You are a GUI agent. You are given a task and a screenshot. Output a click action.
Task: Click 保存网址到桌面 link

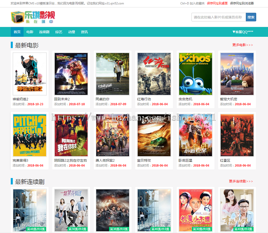pyautogui.click(x=217, y=3)
